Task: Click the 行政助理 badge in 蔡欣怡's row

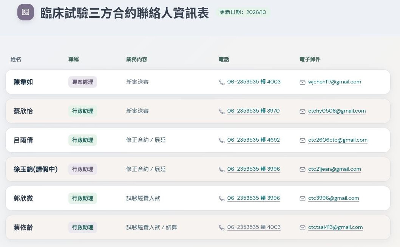Action: (83, 111)
